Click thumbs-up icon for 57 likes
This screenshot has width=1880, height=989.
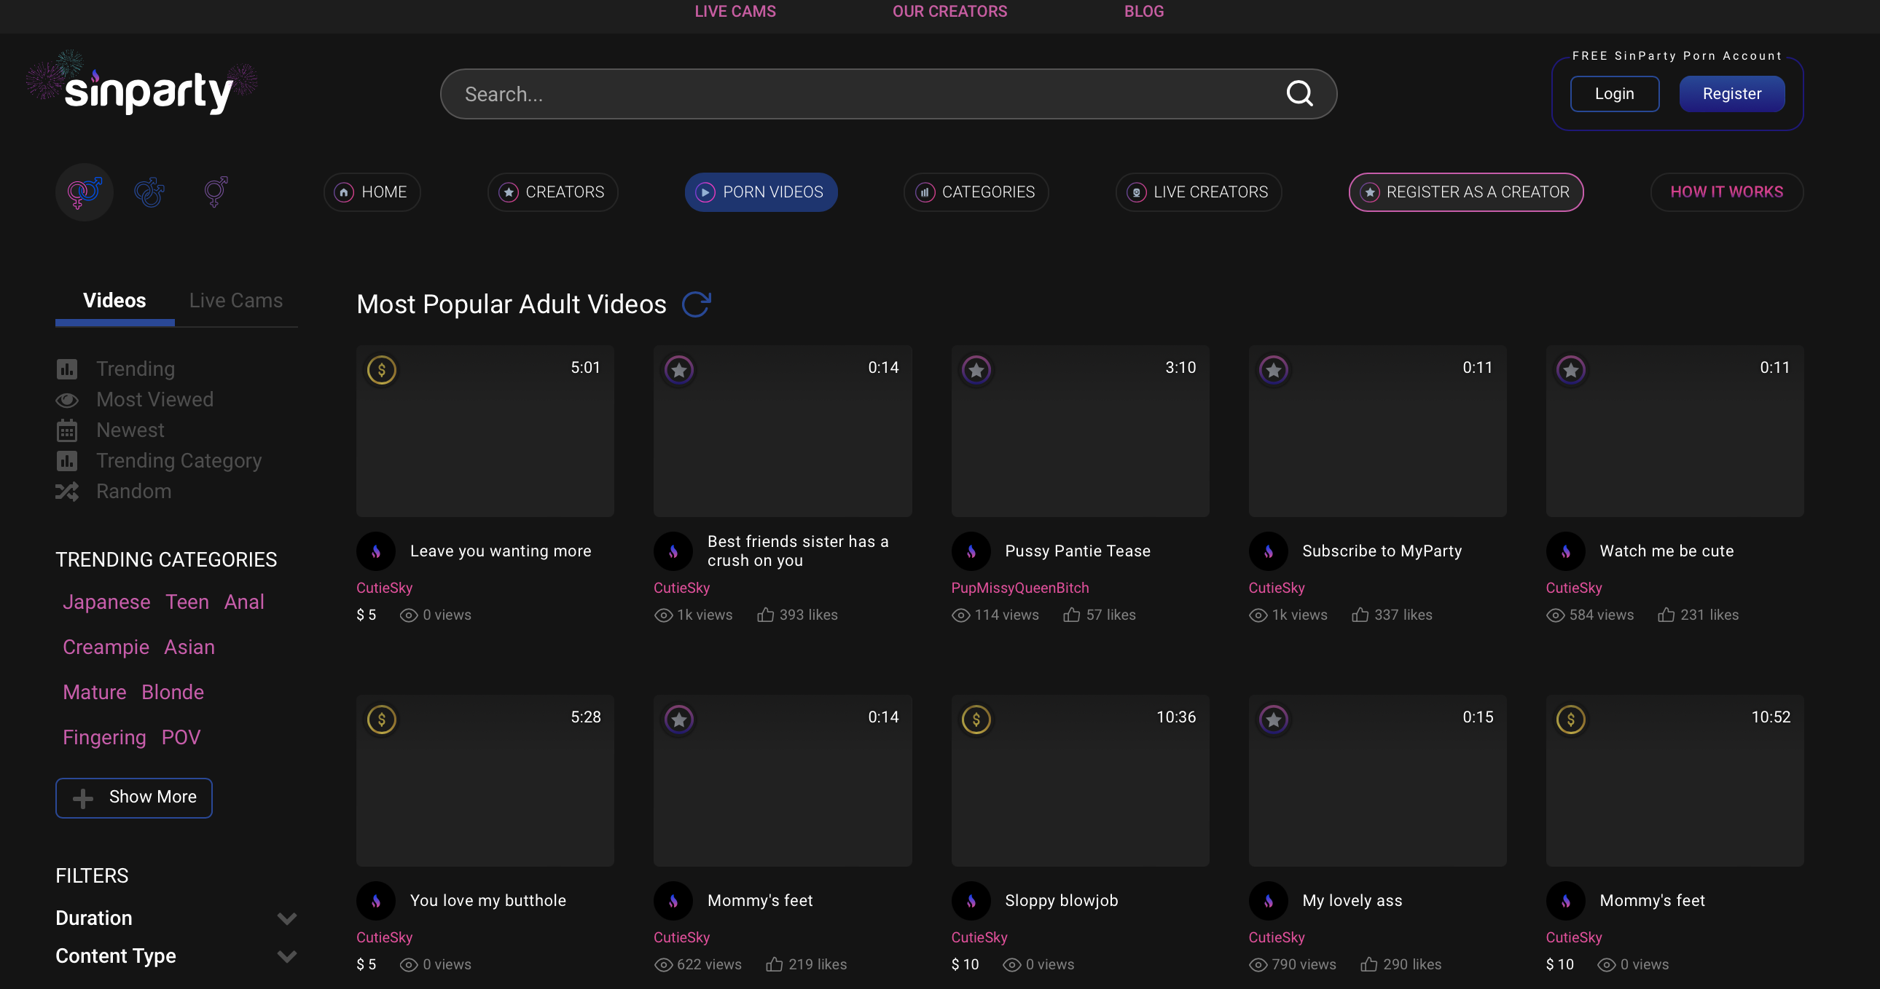coord(1070,615)
